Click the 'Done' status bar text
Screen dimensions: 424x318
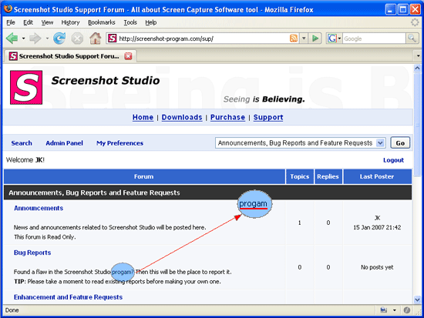point(12,310)
